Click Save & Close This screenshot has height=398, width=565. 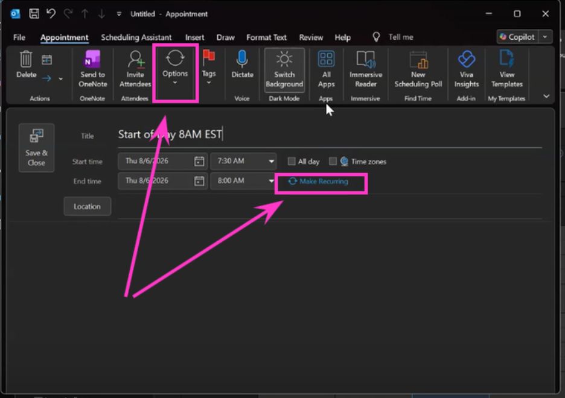click(x=36, y=148)
